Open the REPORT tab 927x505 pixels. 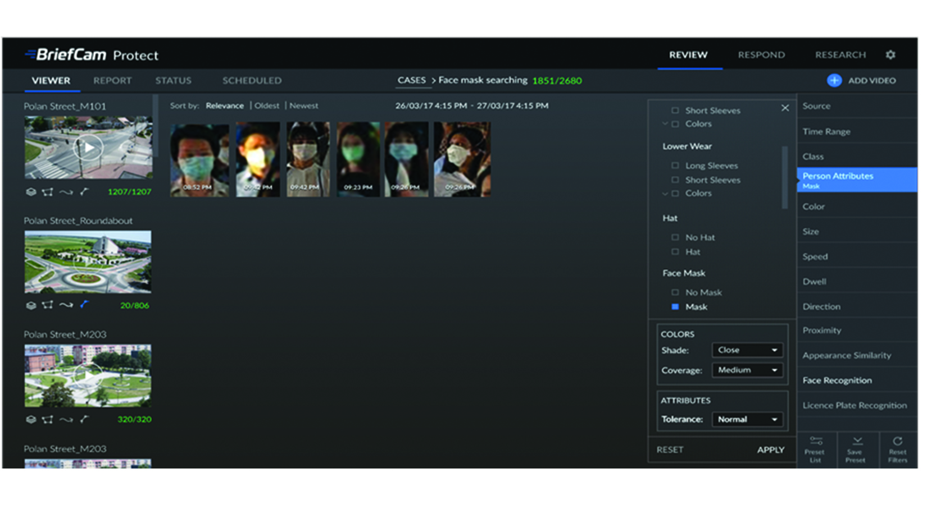112,81
